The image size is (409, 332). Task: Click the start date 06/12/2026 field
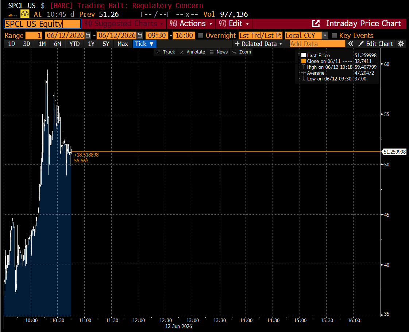65,35
